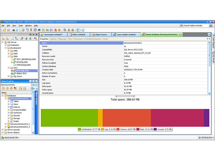The height and width of the screenshot is (160, 215).
Task: Click the first new-connection icon in Connection Manager
Action: [x=3, y=38]
